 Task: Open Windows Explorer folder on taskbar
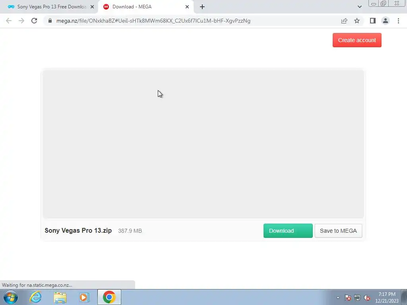click(x=60, y=297)
